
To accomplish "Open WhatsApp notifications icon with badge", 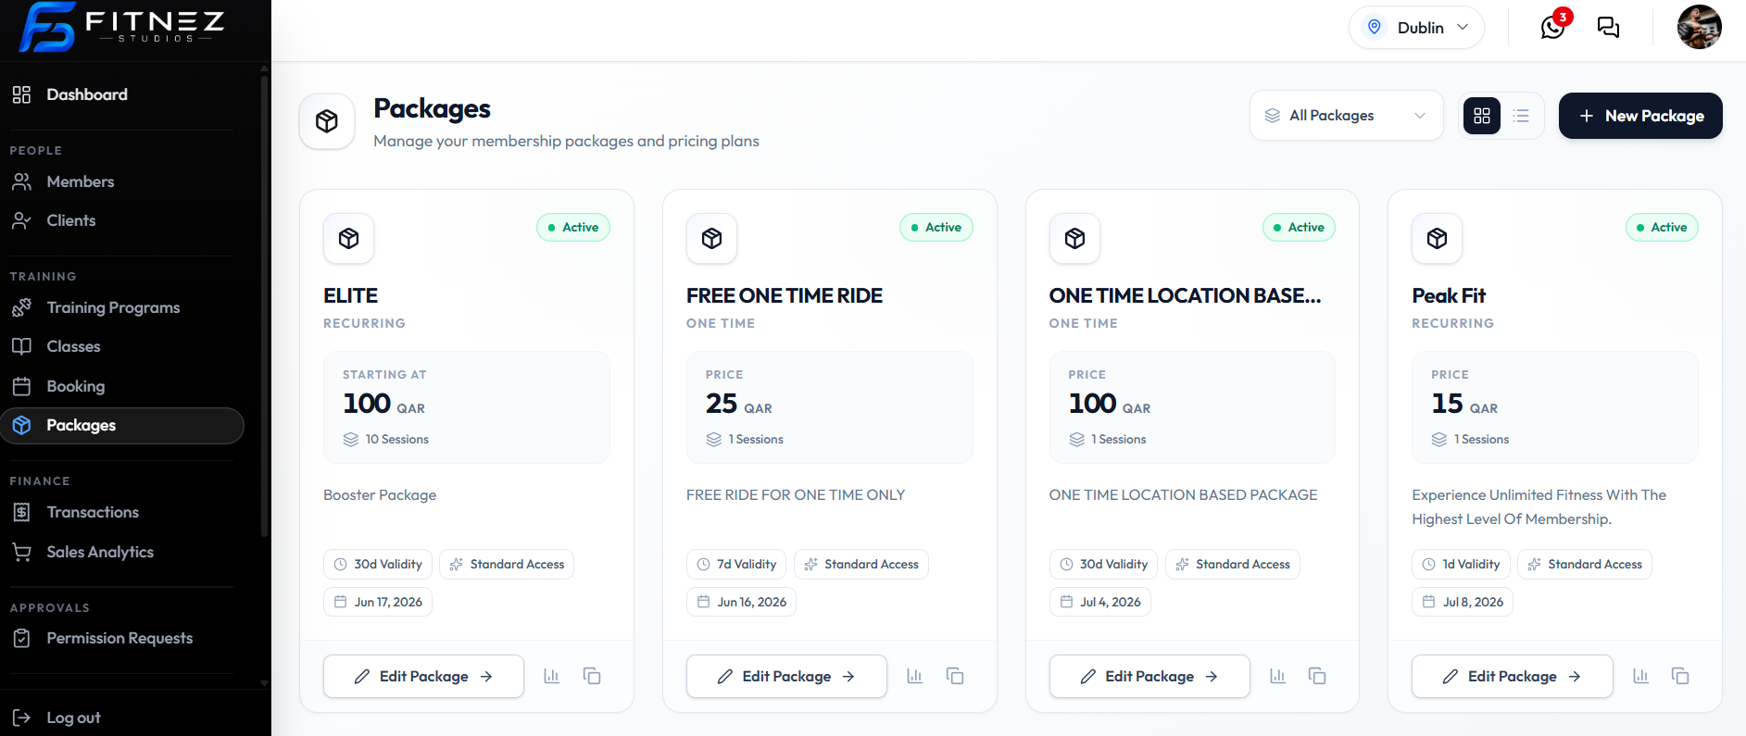I will pyautogui.click(x=1553, y=27).
